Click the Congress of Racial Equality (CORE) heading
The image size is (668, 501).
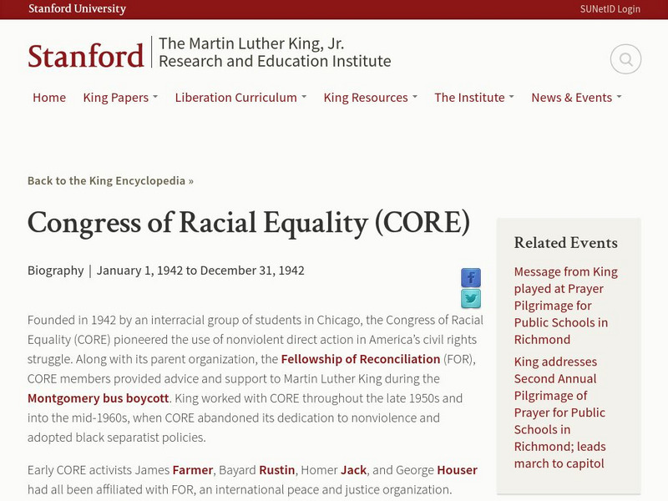(x=249, y=223)
